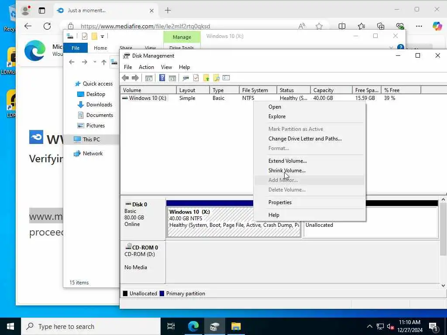The image size is (447, 335).
Task: Click the drive-with-key toolbar icon
Action: (x=186, y=78)
